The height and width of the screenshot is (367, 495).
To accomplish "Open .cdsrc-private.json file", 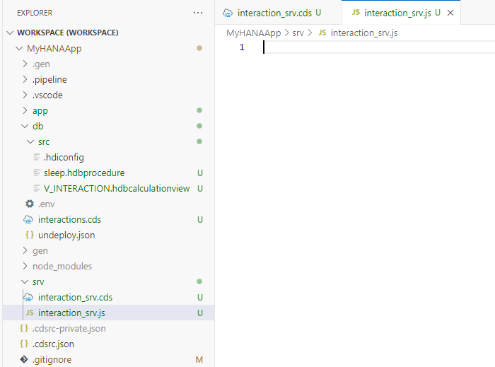I will [69, 329].
